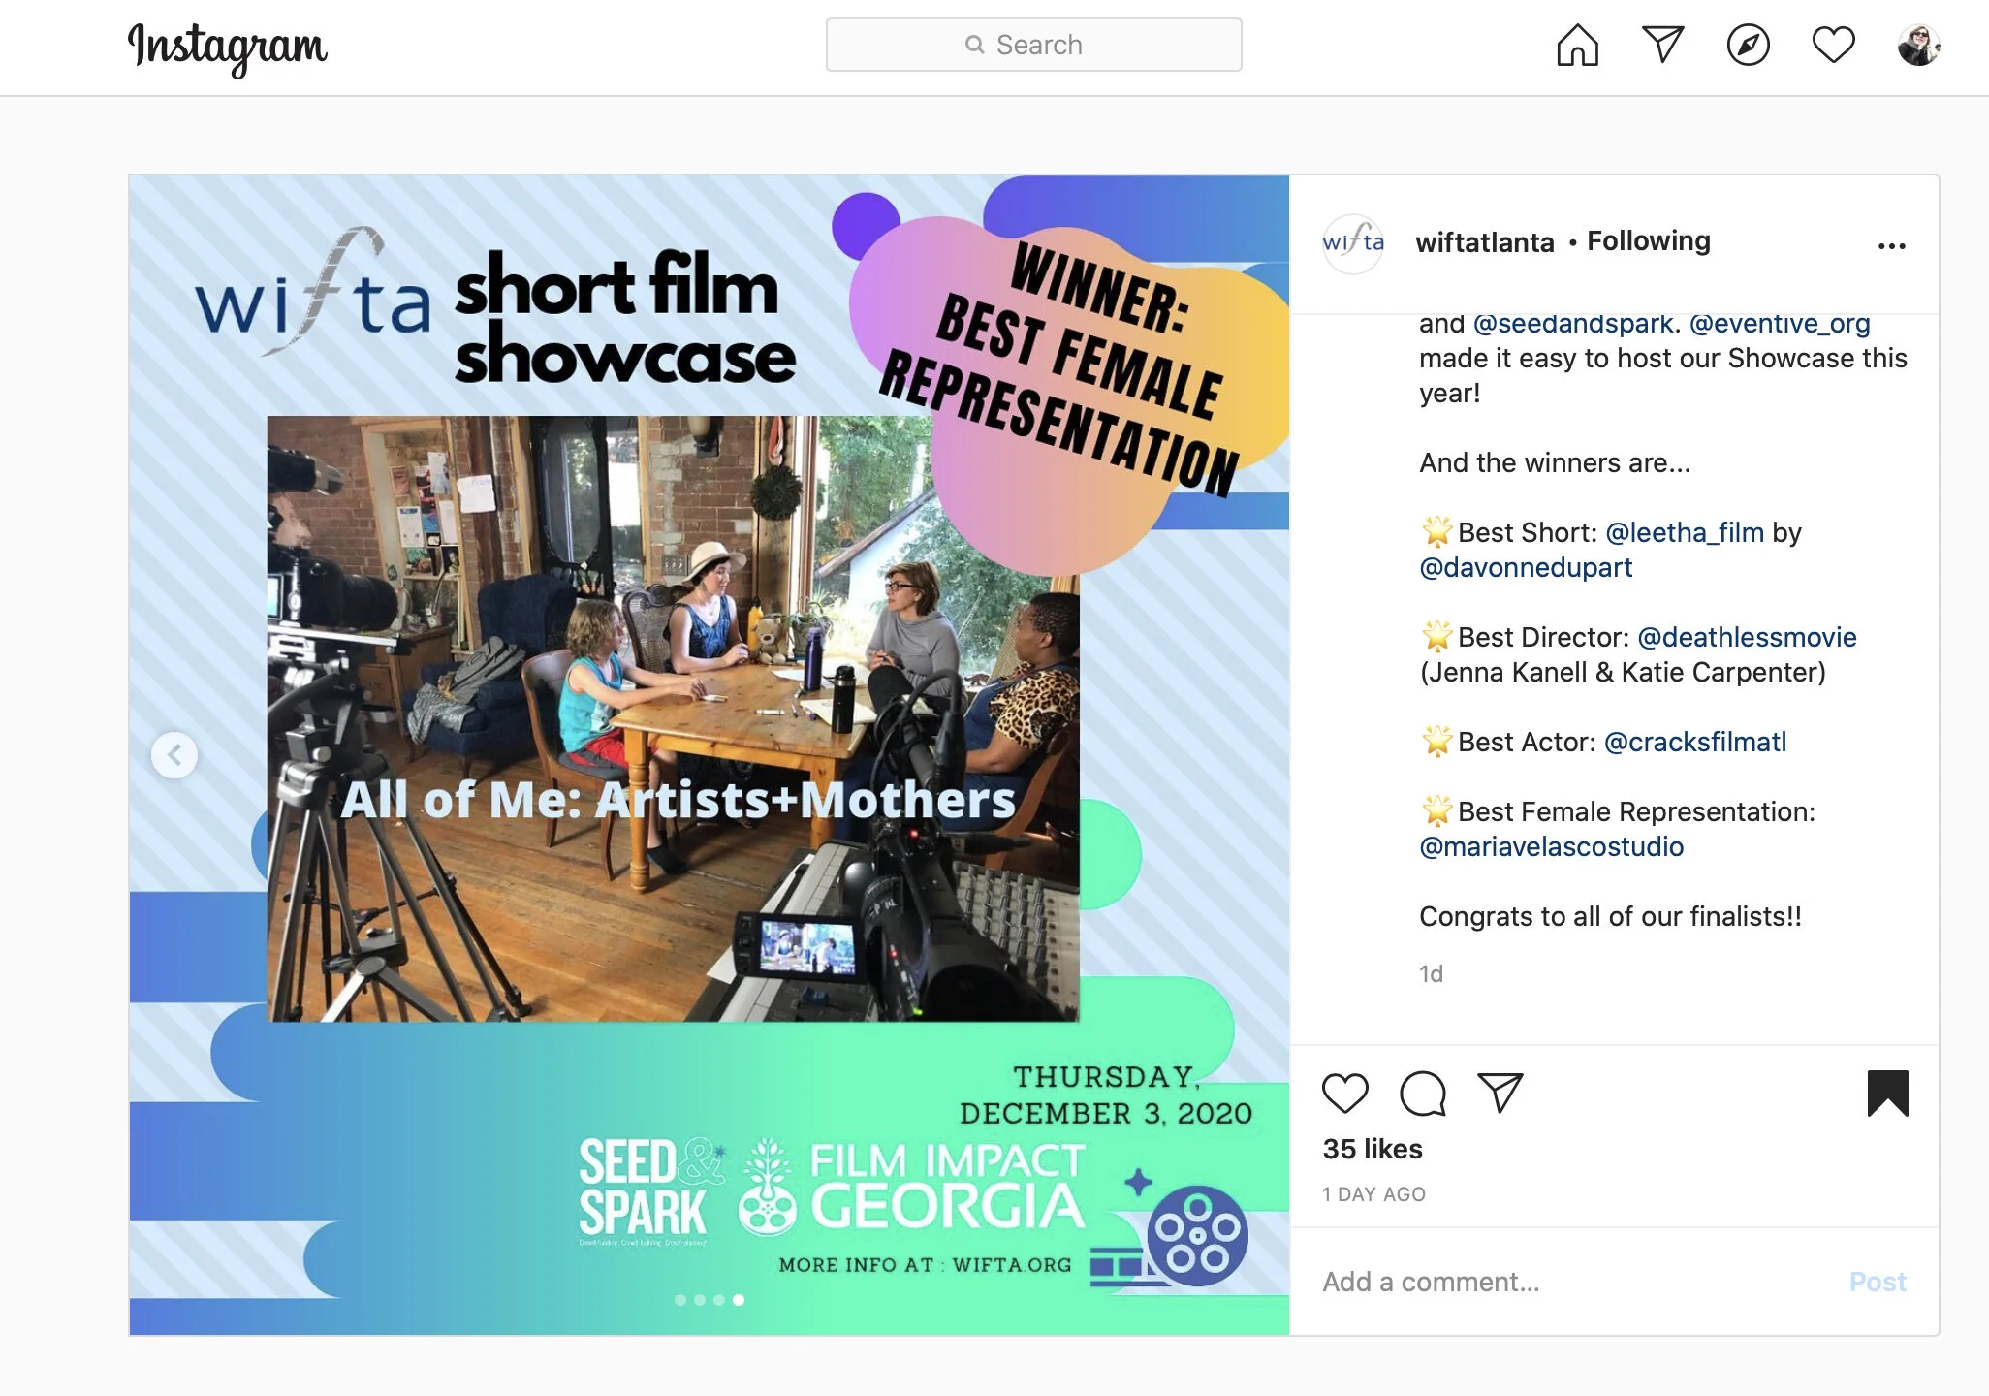Click the Instagram logo
The height and width of the screenshot is (1396, 1989).
228,47
